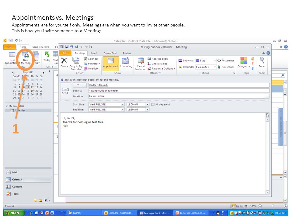Viewport: 292px width, 219px height.
Task: Open the File tab in the meeting window
Action: coord(65,53)
